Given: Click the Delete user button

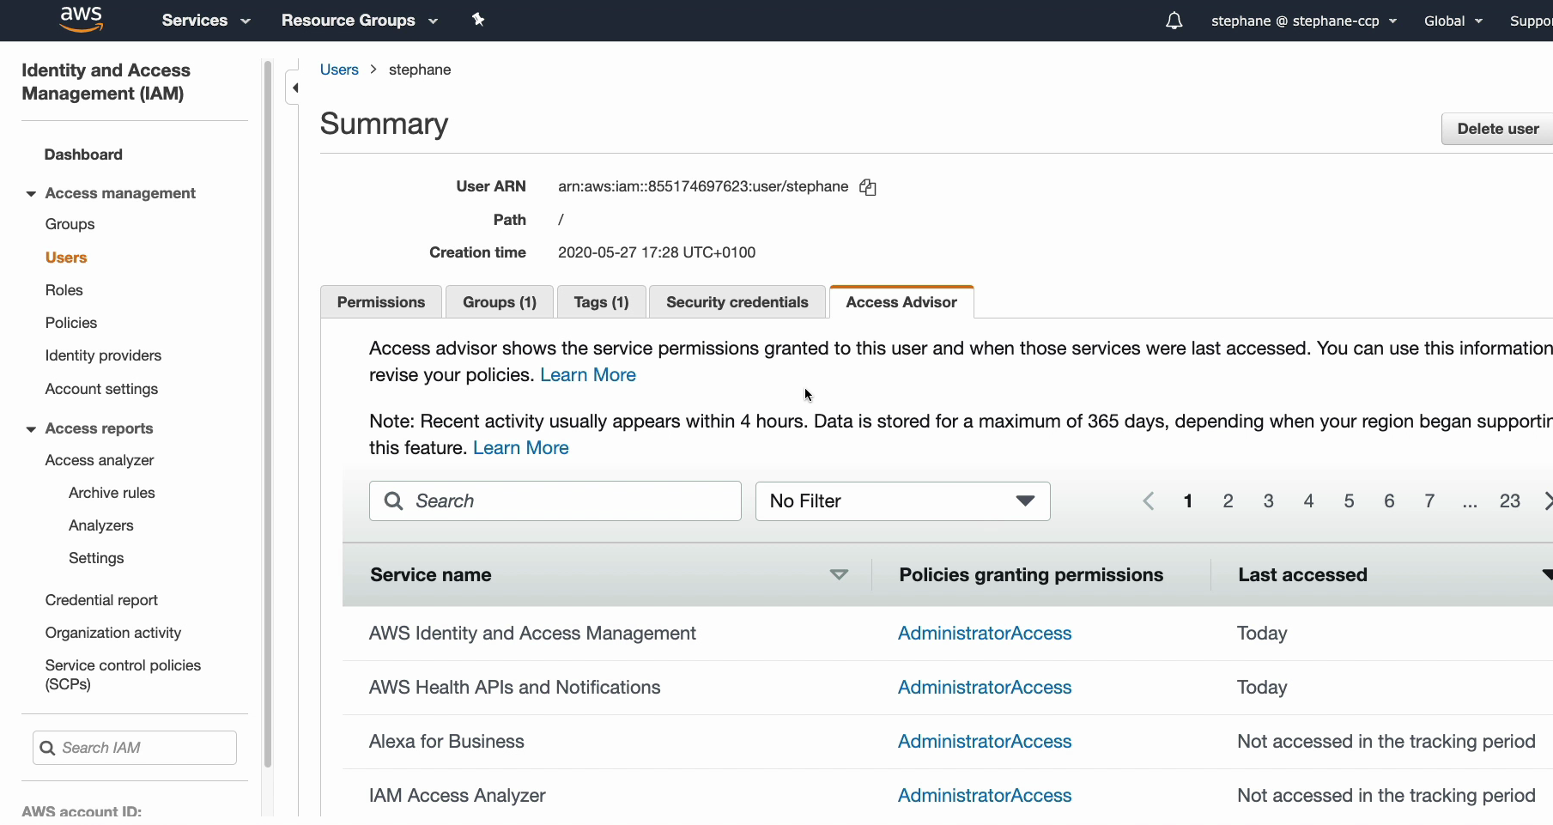Looking at the screenshot, I should click(x=1497, y=129).
